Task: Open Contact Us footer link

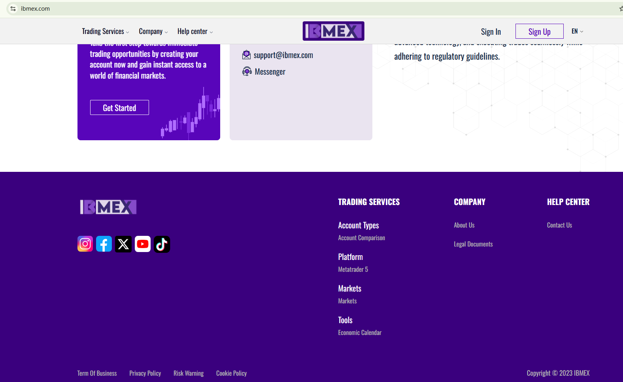Action: tap(559, 225)
